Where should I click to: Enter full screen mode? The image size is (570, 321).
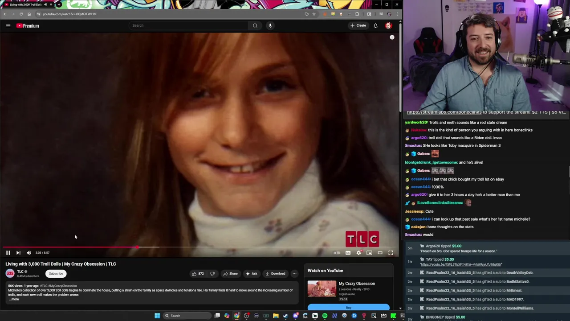pos(391,253)
